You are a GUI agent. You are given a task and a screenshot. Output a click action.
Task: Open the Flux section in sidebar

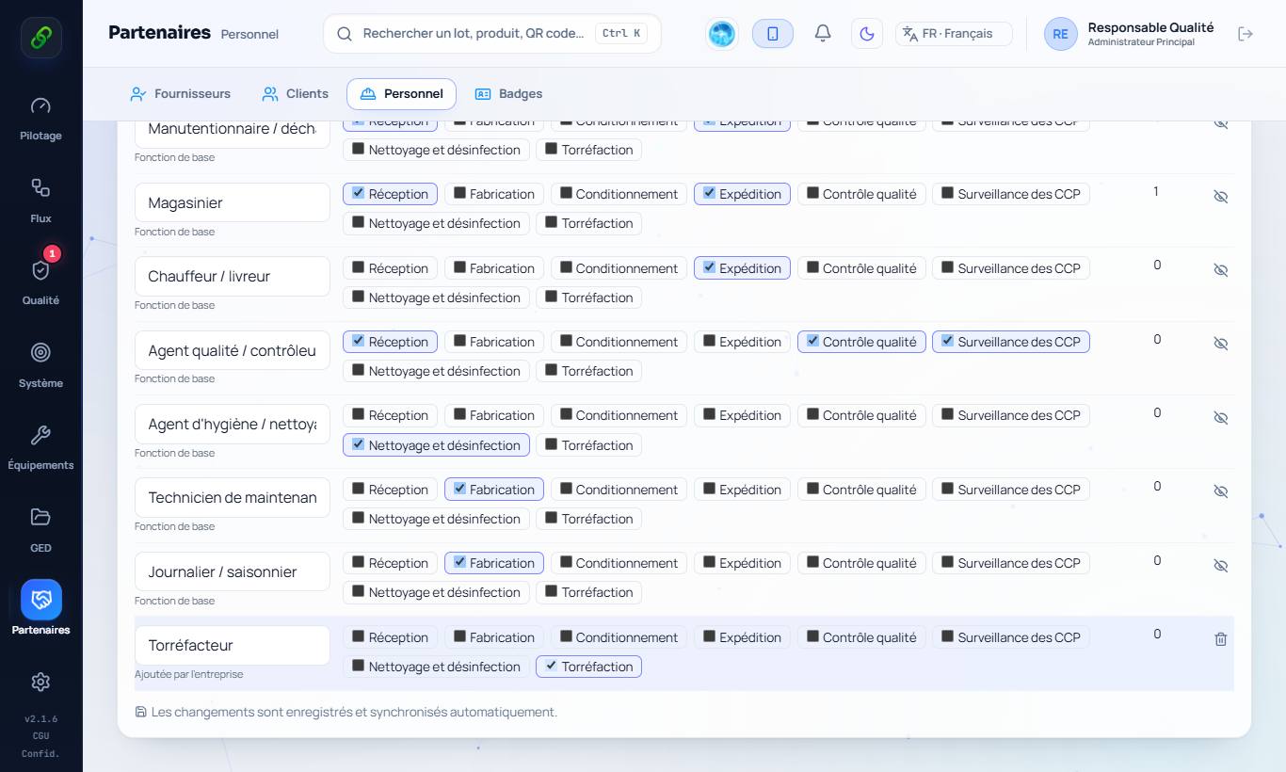pyautogui.click(x=40, y=201)
